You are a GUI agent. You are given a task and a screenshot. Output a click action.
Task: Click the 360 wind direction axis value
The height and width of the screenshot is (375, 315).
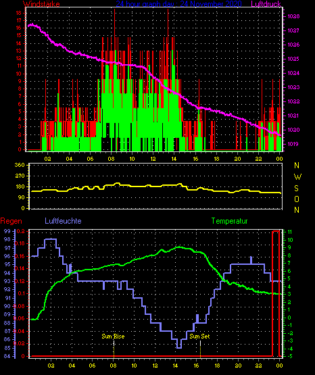point(20,165)
